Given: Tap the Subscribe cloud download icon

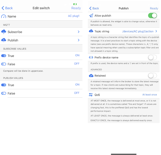Looking at the screenshot, I should [4, 32].
